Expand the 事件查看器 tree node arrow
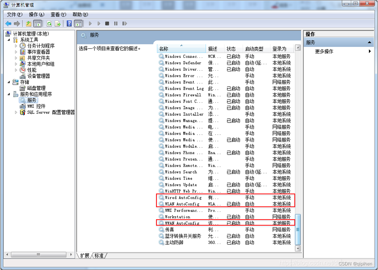378x270 pixels. tap(16, 52)
